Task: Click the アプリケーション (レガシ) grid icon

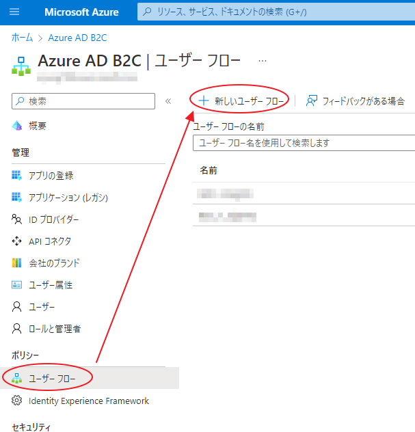Action: (x=17, y=198)
